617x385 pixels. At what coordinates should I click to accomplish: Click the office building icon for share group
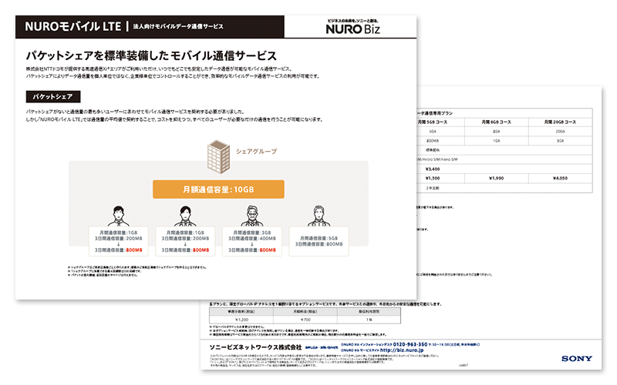[x=218, y=157]
